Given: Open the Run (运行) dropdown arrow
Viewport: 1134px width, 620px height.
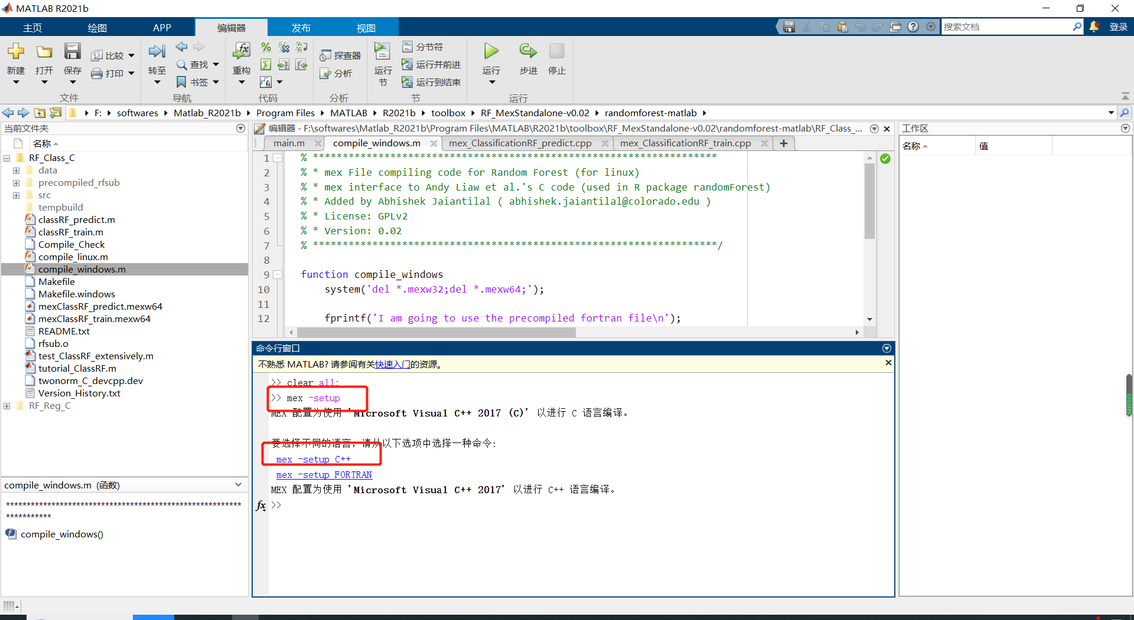Looking at the screenshot, I should coord(491,83).
